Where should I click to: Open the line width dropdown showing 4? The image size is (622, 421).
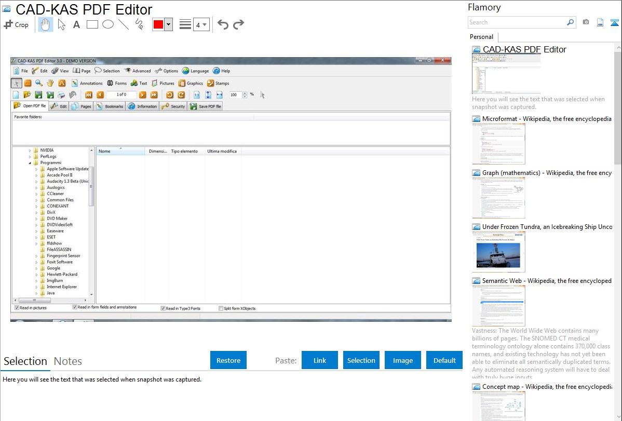[x=201, y=24]
